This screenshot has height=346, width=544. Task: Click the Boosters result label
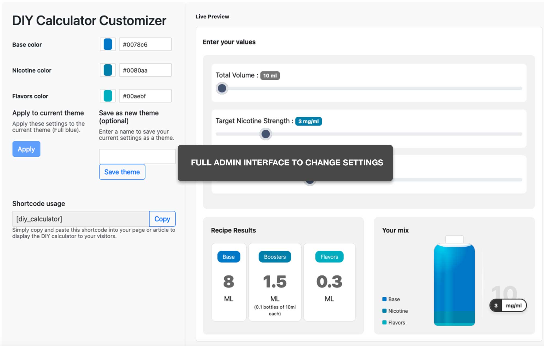click(x=275, y=257)
